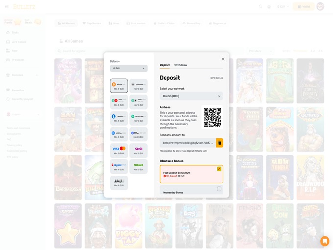Expand the Bitcoin (BTC) network dropdown
The height and width of the screenshot is (250, 333).
191,96
